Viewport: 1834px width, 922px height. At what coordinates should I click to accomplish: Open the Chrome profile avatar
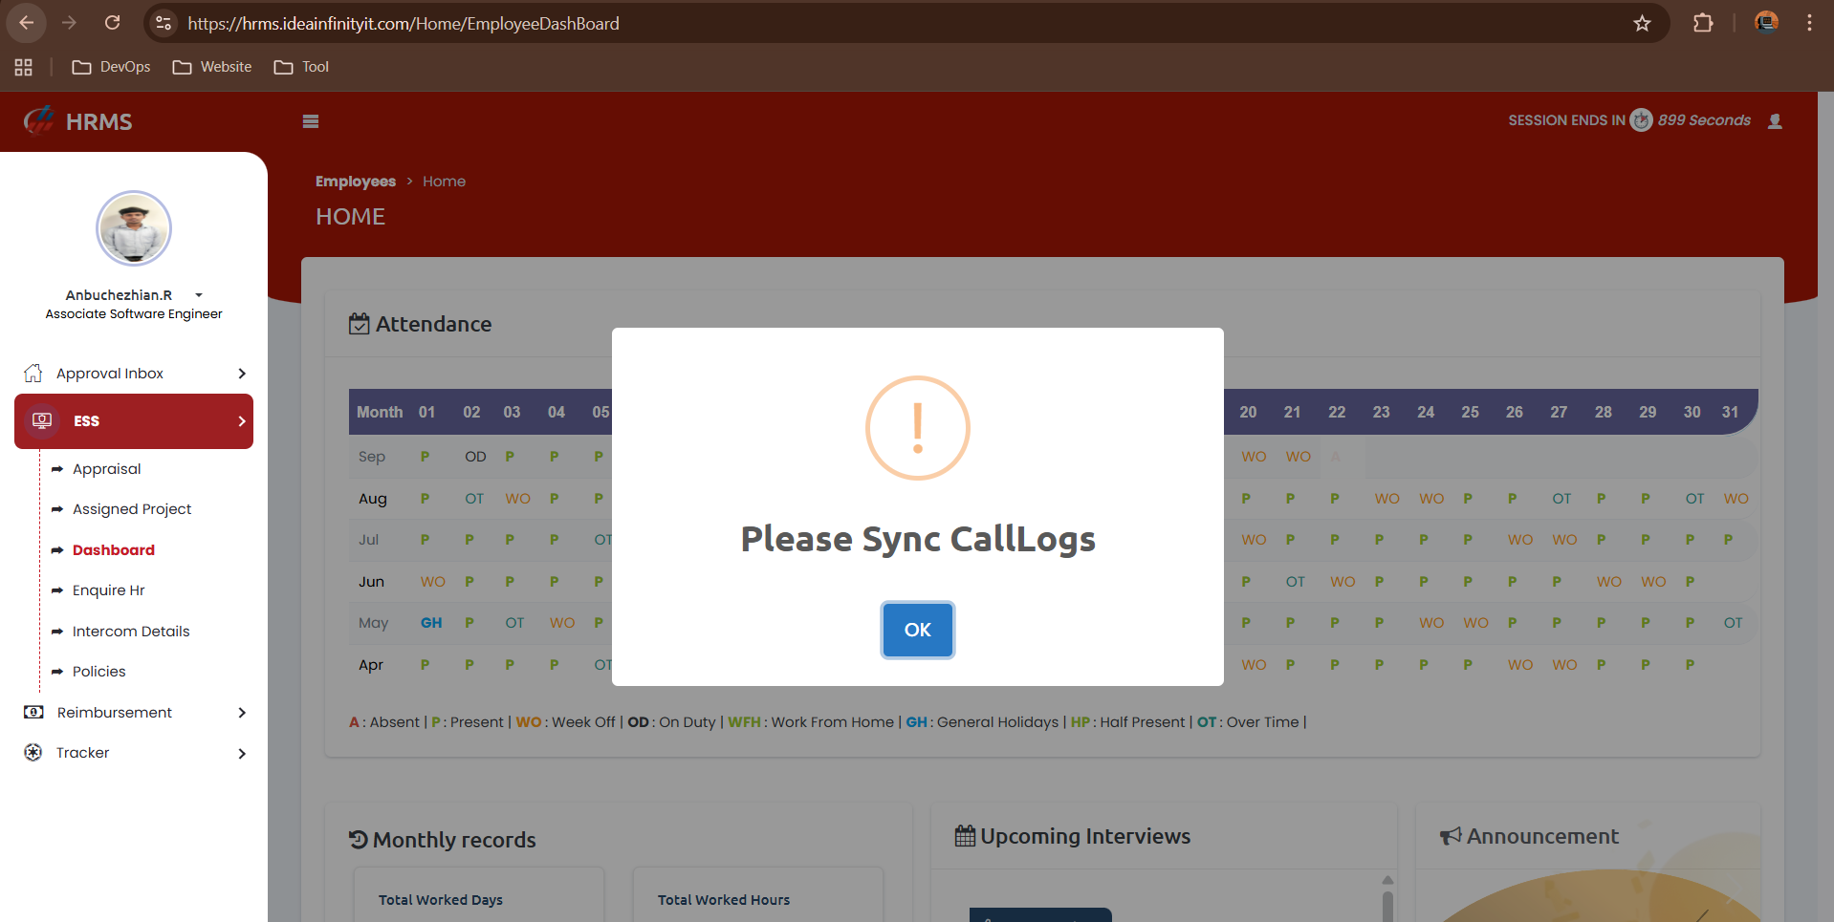point(1766,23)
